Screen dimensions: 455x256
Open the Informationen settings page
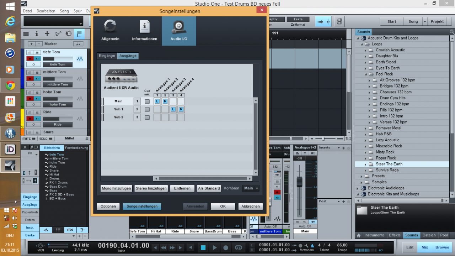[x=144, y=31]
